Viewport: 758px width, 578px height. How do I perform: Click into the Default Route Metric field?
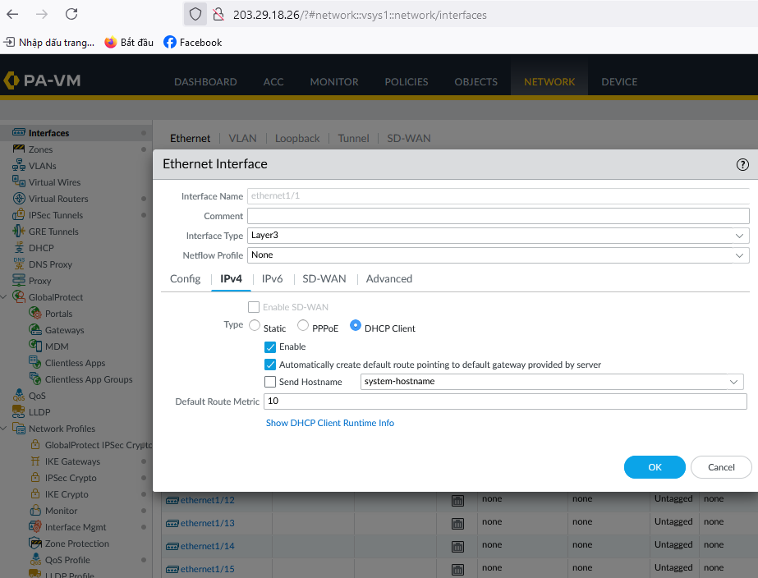pos(505,401)
